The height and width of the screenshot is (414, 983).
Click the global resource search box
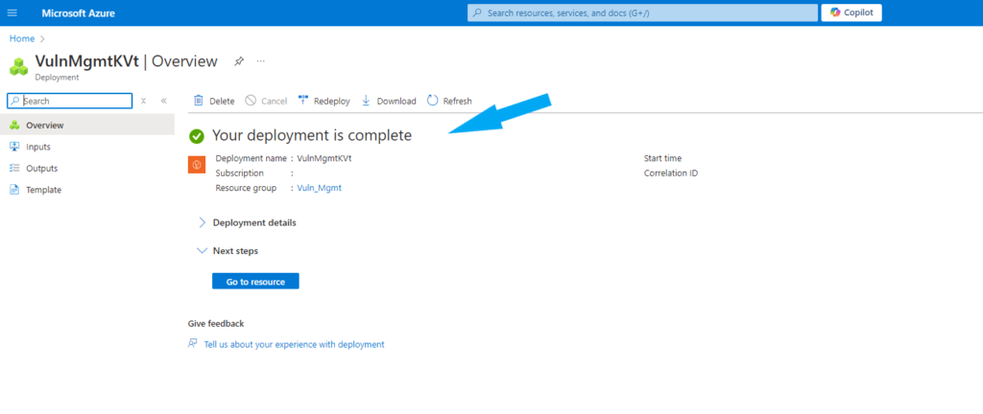click(x=642, y=12)
